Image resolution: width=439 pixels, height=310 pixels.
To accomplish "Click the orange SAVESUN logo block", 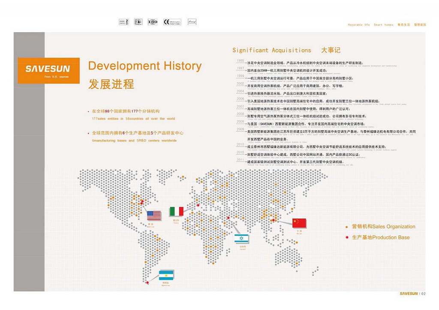I will click(x=48, y=70).
